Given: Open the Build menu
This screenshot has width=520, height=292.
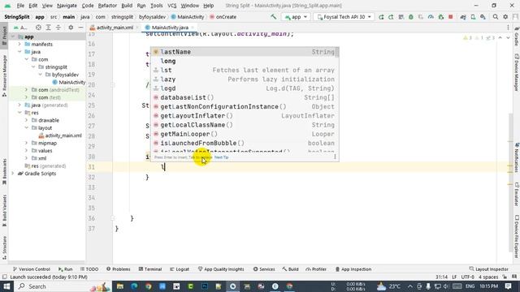Looking at the screenshot, I should (127, 6).
